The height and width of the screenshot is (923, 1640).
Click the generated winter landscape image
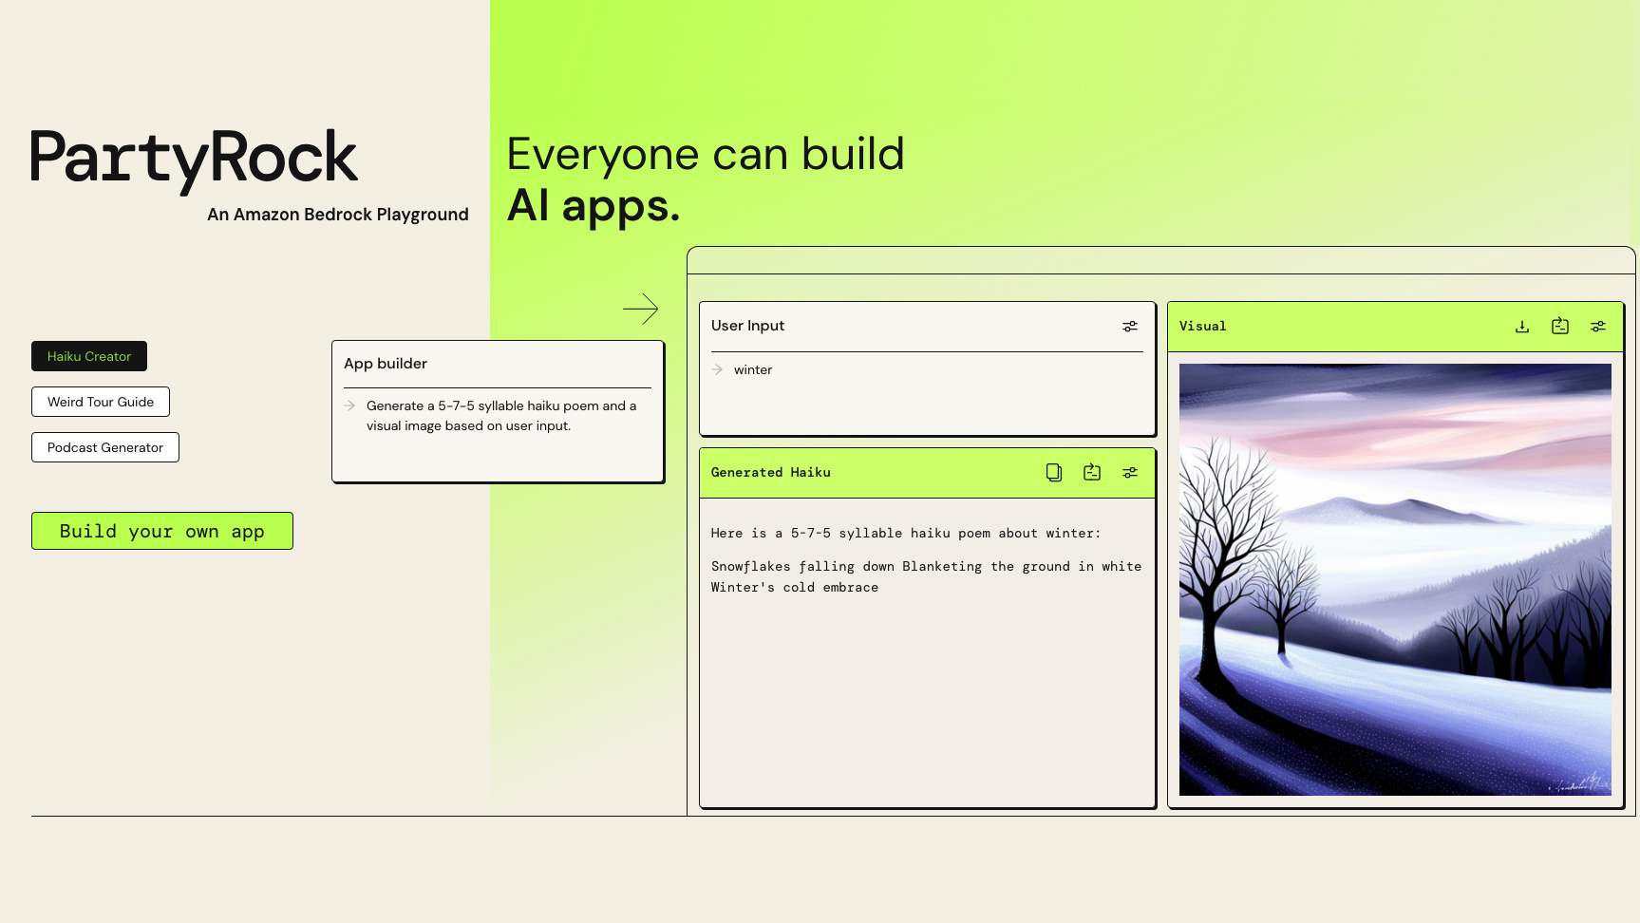1395,579
